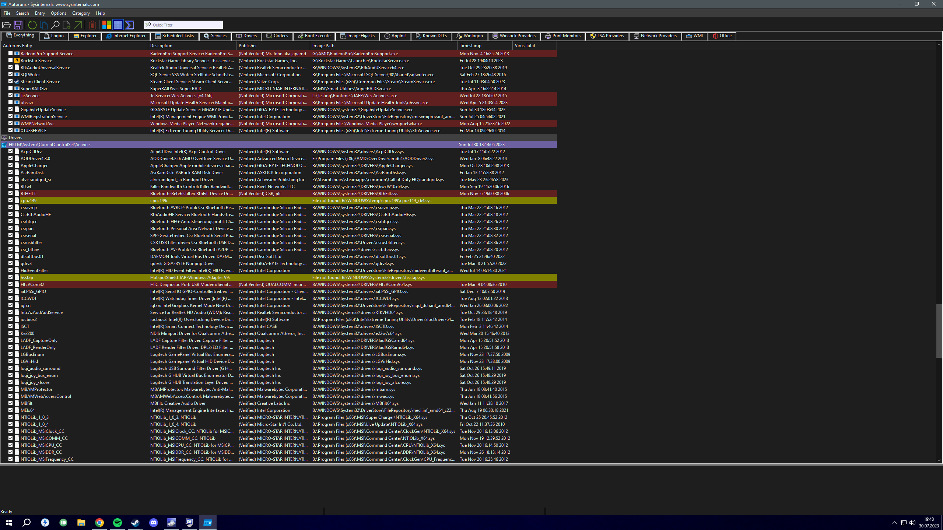Click the blue sigma VirusTotal icon
The width and height of the screenshot is (943, 530).
[130, 25]
